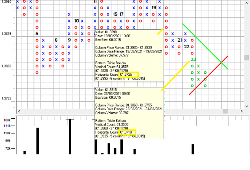250x170 pixels.
Task: Click the date marker 8 on chart
Action: (x=56, y=40)
